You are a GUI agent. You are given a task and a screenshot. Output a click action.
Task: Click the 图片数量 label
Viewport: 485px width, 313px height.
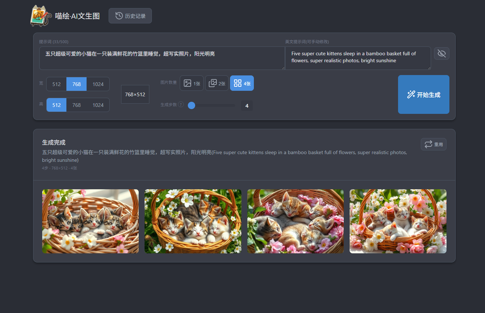point(169,82)
